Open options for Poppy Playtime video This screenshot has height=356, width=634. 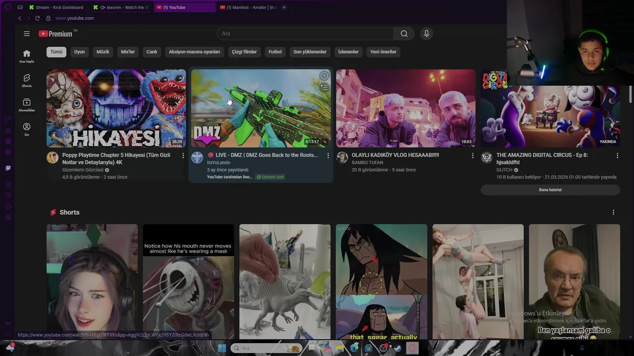point(183,155)
